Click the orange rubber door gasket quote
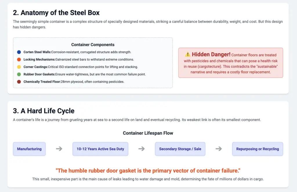The width and height of the screenshot is (297, 192). click(x=148, y=171)
